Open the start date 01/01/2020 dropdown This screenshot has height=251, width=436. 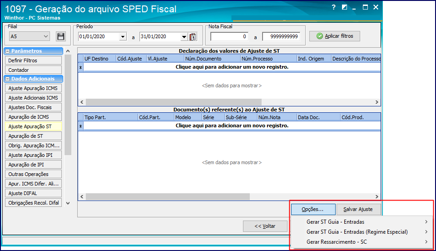pos(123,37)
